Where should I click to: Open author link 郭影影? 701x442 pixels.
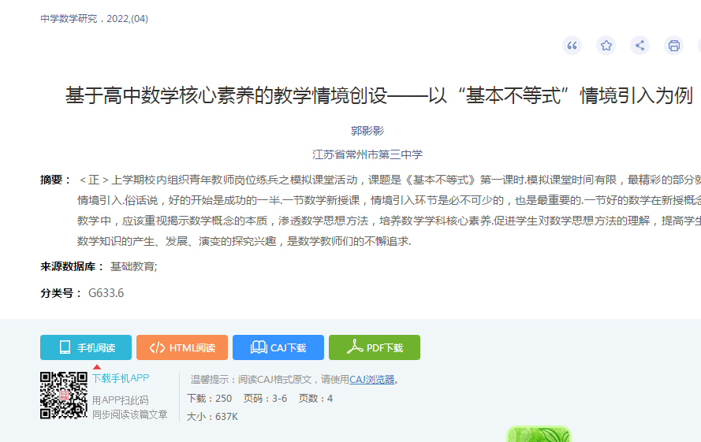tap(367, 131)
